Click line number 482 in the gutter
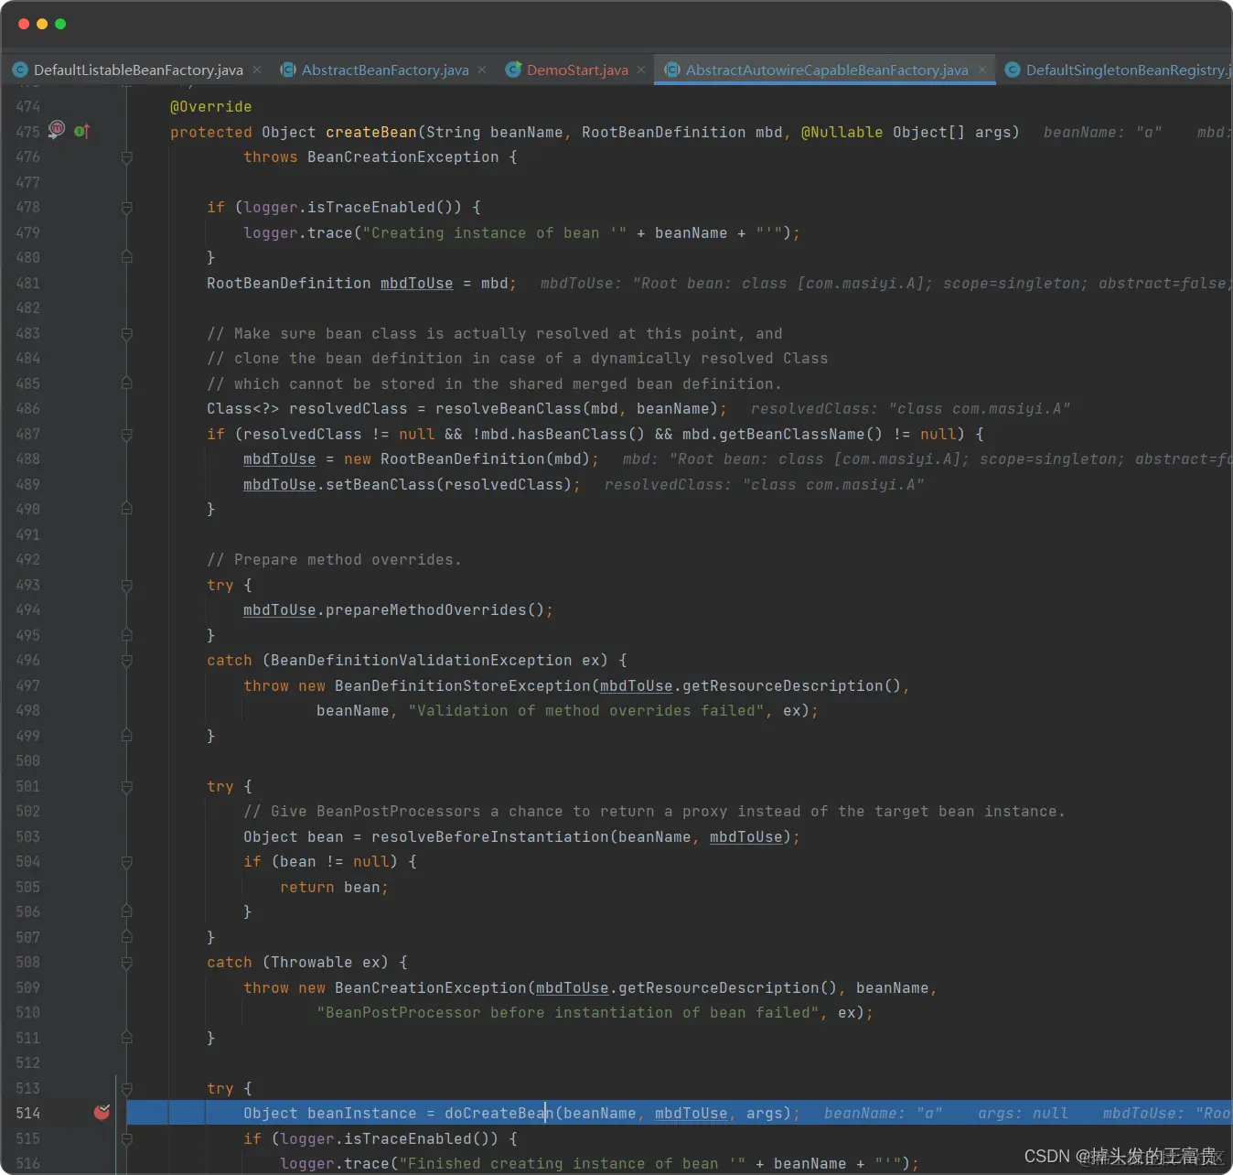1233x1175 pixels. tap(27, 307)
